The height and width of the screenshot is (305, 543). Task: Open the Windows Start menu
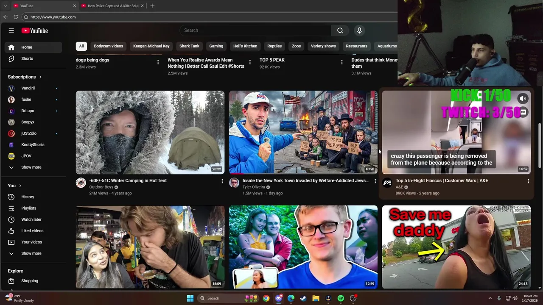[190, 298]
